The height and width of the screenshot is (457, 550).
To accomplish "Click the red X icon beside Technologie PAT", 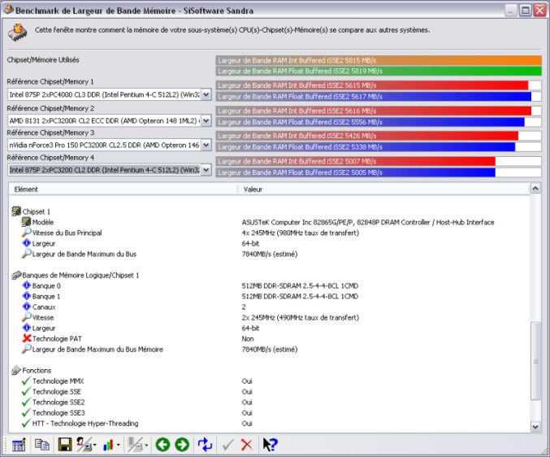I will (27, 338).
